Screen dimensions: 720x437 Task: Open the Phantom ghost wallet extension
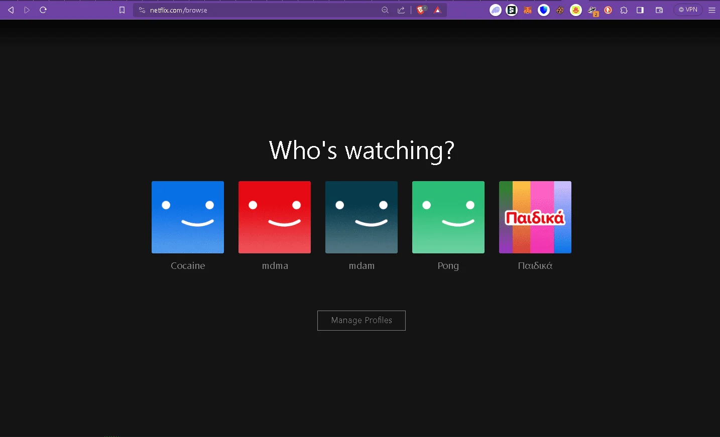pyautogui.click(x=496, y=10)
